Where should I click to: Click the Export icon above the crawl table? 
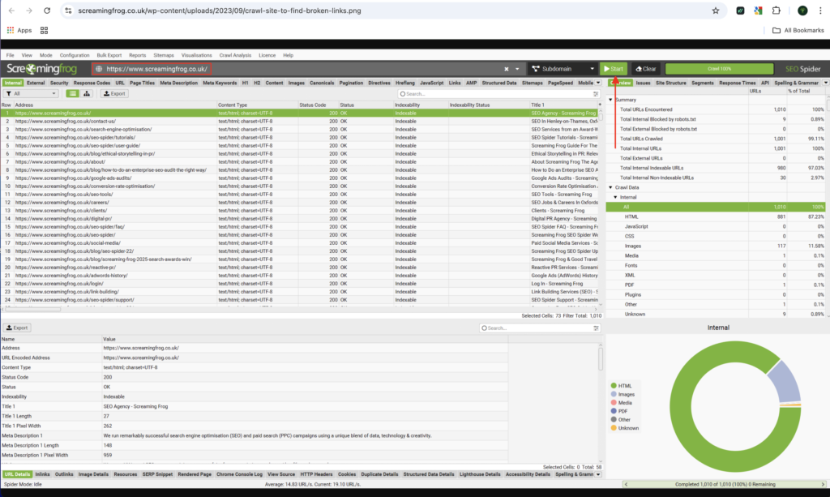click(x=112, y=94)
